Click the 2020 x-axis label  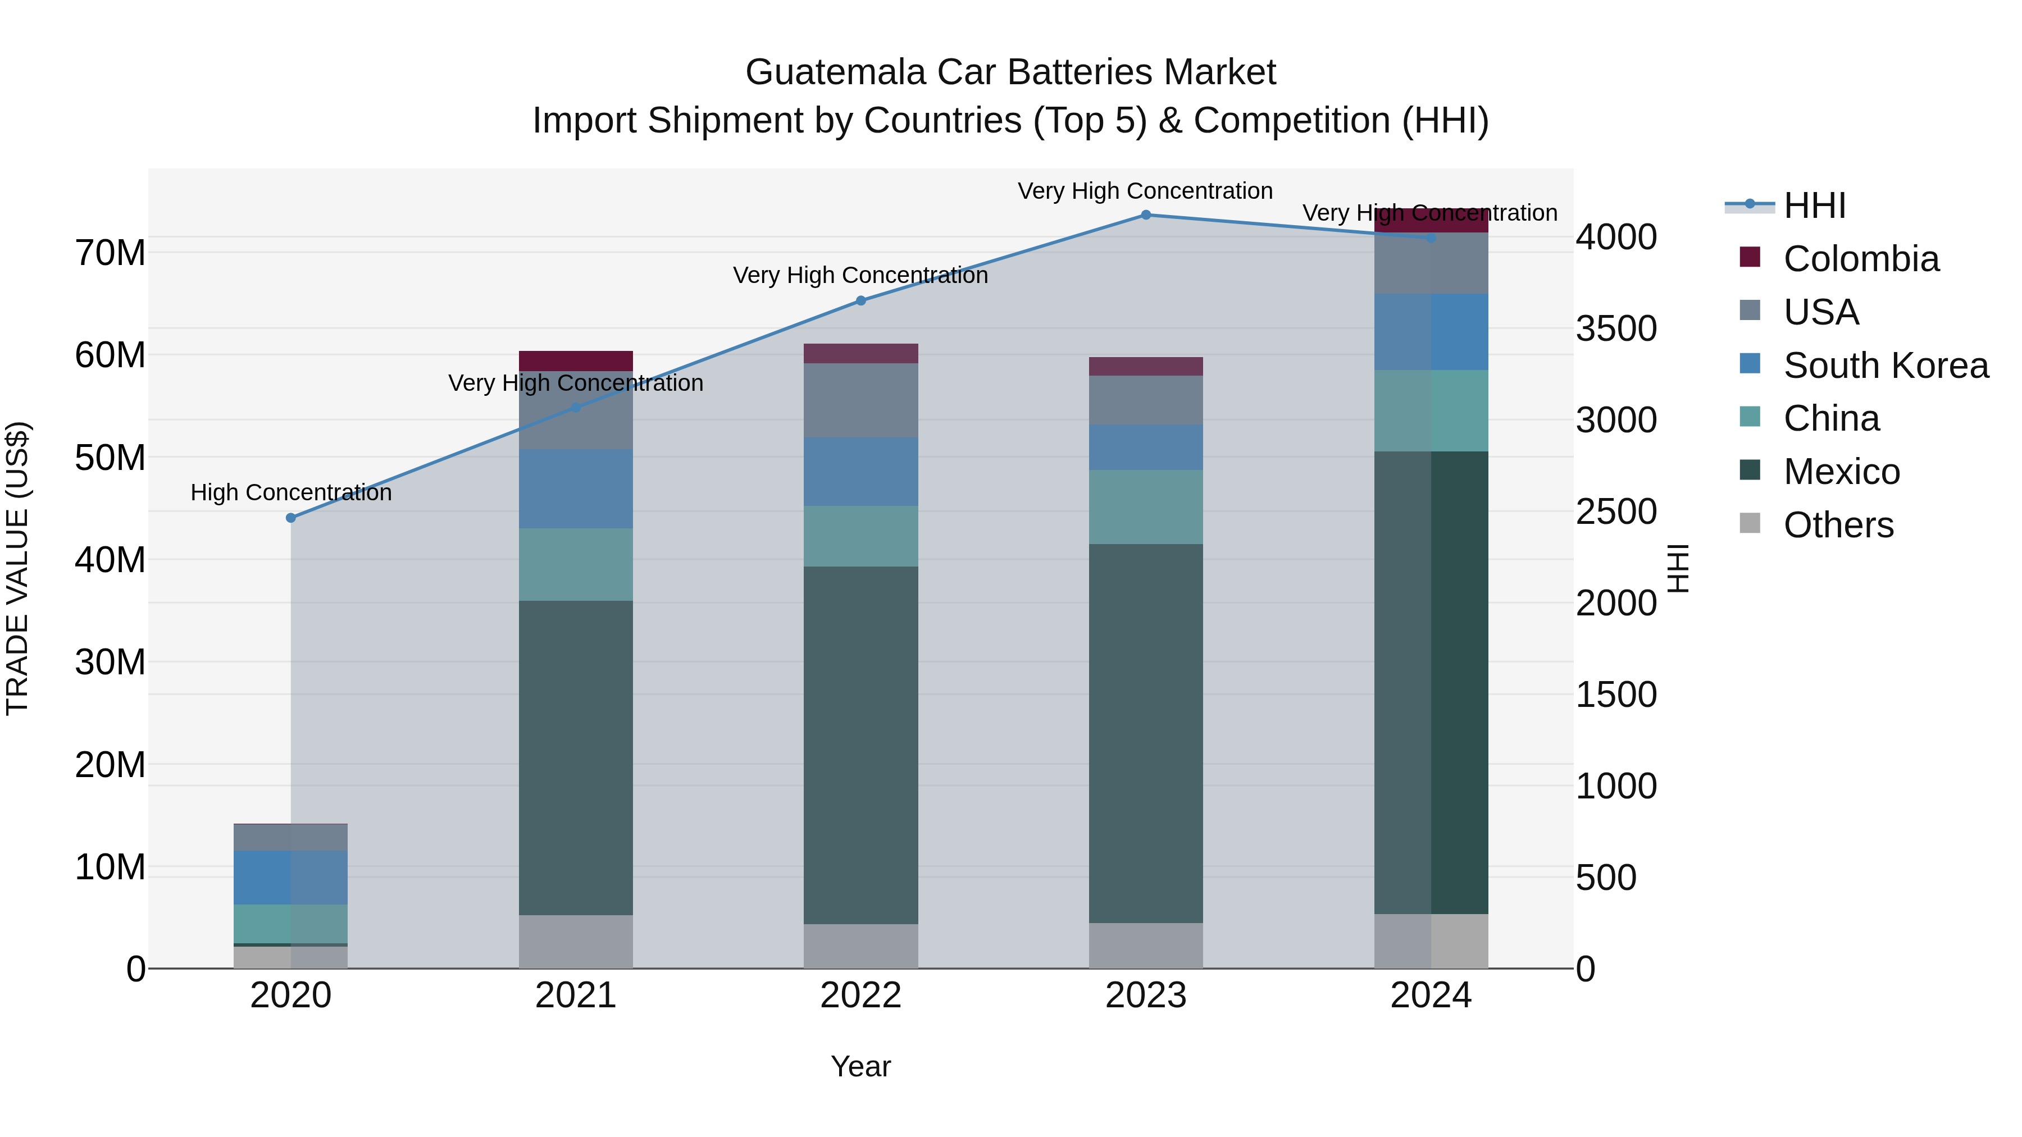tap(290, 996)
